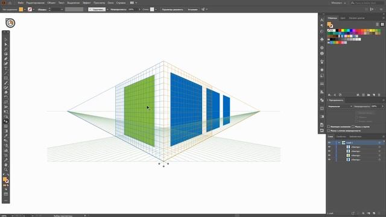Select the Shape Builder tool
Screen dimensions: 386x217
(5, 116)
